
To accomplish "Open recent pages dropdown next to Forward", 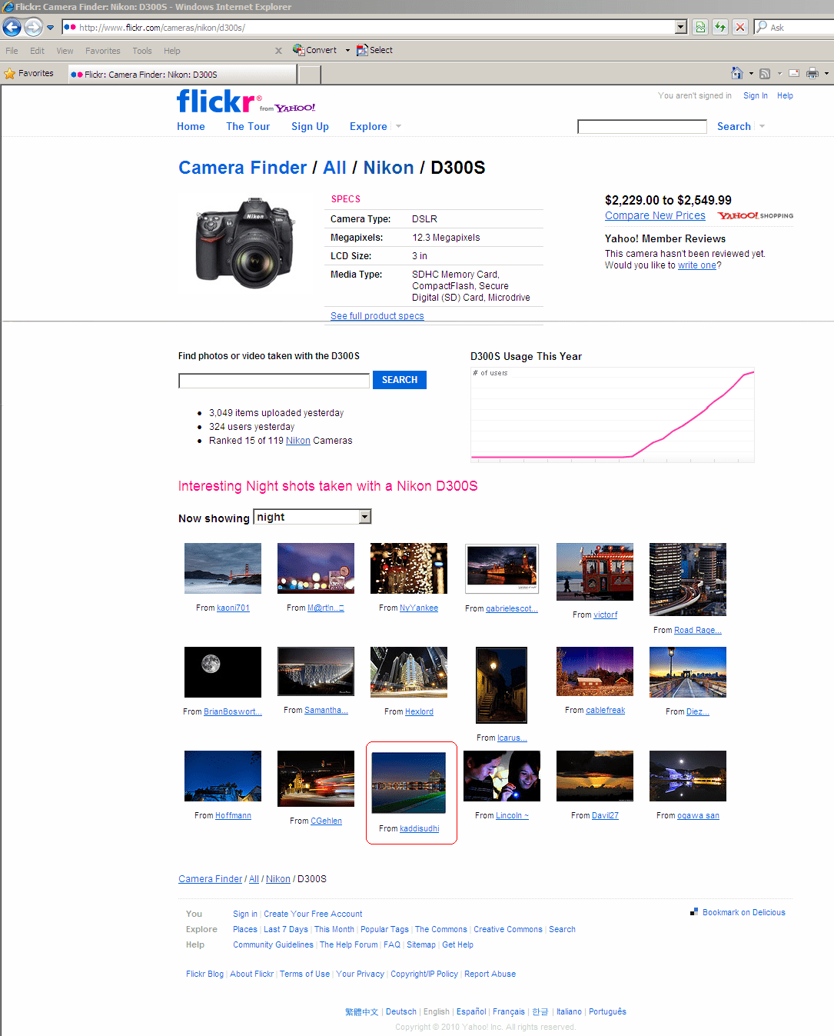I will click(51, 28).
